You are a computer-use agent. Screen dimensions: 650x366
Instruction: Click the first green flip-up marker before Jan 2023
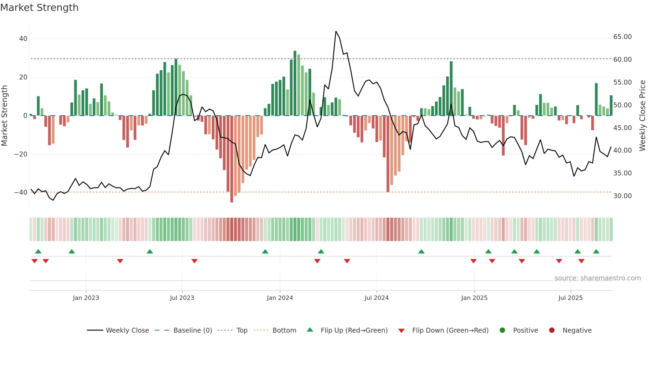click(x=38, y=251)
